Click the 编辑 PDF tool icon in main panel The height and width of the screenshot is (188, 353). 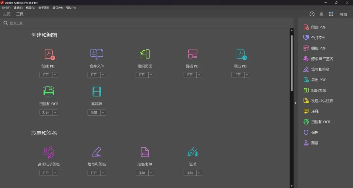(193, 54)
